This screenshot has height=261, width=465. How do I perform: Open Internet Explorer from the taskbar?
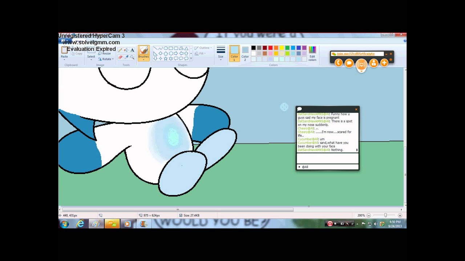pyautogui.click(x=80, y=224)
